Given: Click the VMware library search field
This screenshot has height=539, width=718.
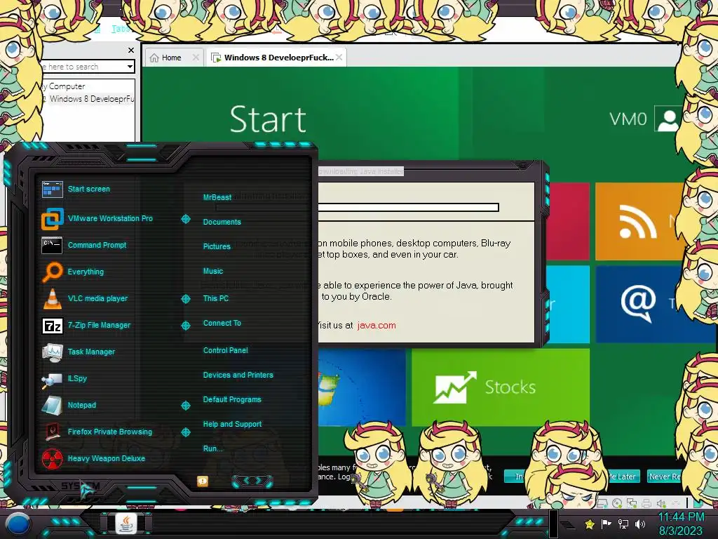Looking at the screenshot, I should click(83, 67).
